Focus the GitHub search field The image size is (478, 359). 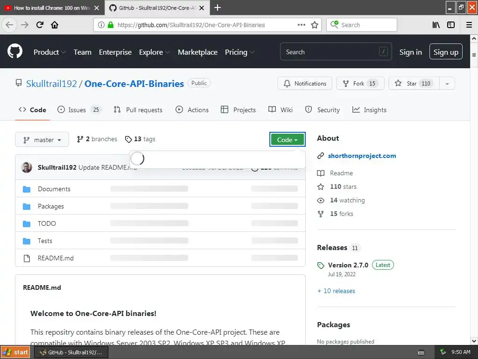(x=336, y=52)
